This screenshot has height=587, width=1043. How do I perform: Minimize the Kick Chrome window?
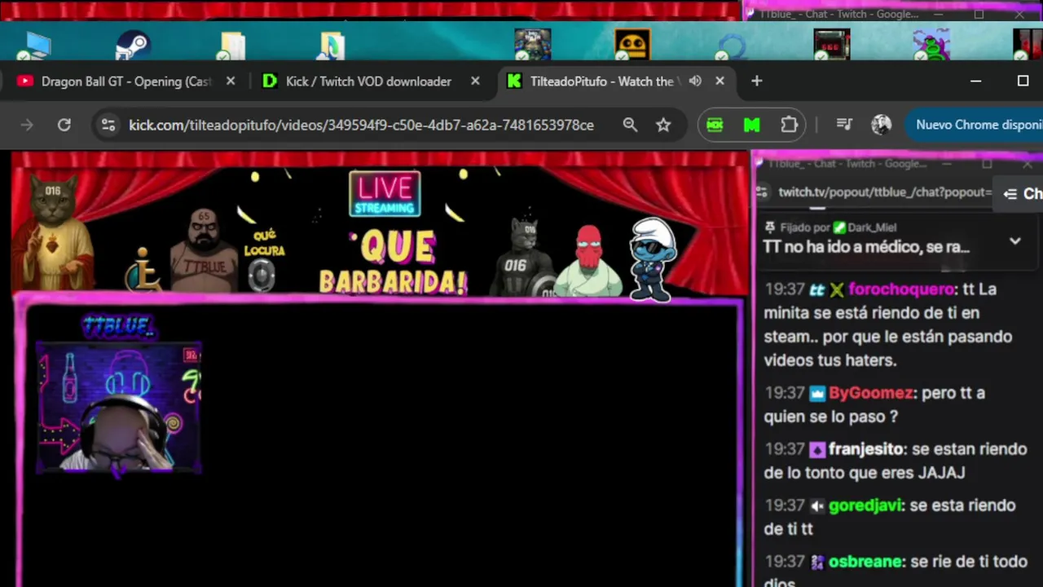(975, 81)
